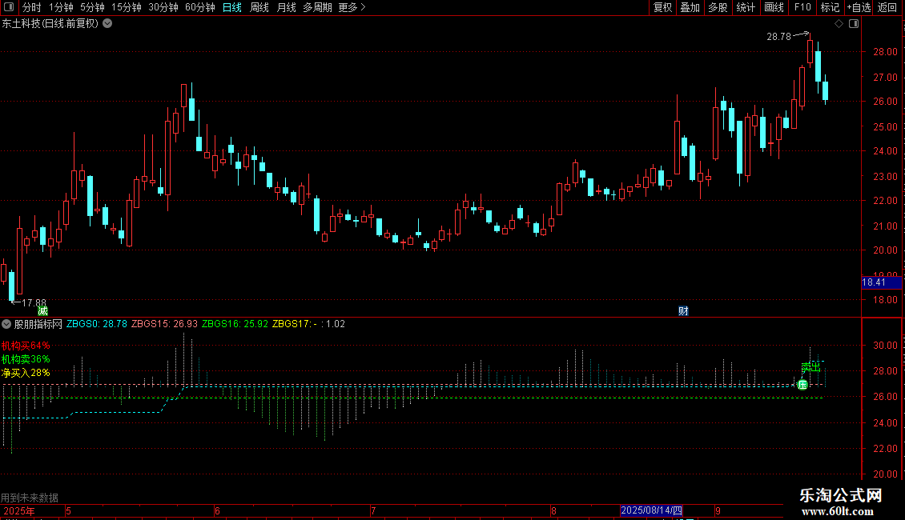Click the 卖出 signal label
Screen dimensions: 905x520
(811, 366)
